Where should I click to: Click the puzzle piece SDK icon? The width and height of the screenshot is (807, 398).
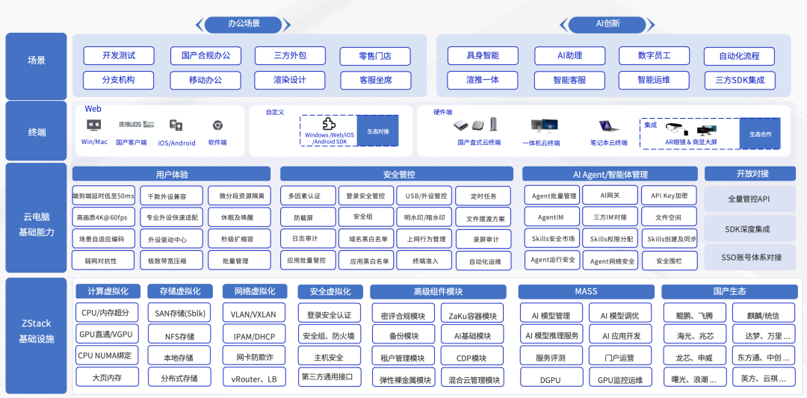[328, 124]
